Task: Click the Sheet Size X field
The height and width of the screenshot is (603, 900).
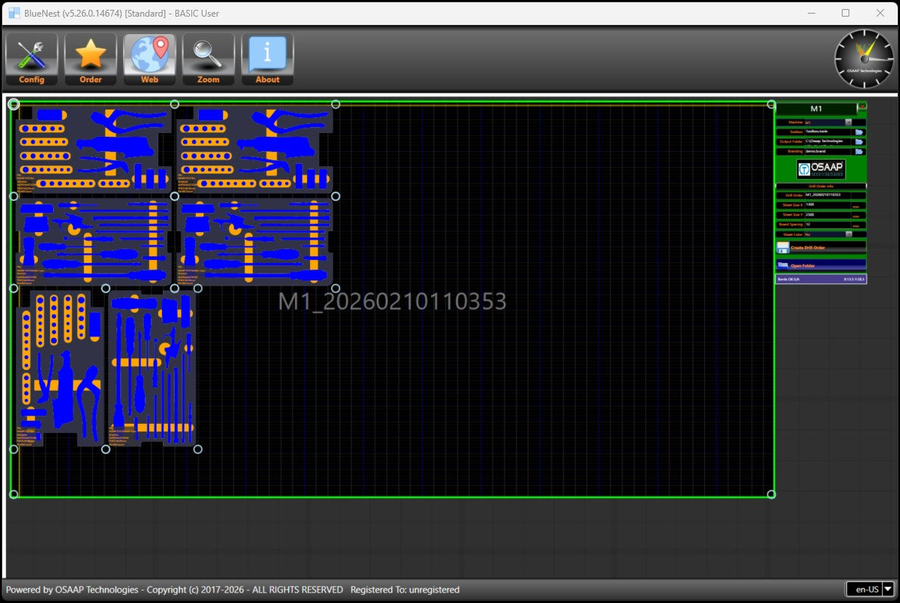Action: tap(826, 205)
